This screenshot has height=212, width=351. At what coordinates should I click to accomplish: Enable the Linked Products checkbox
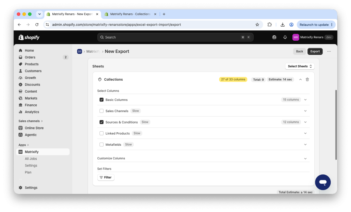click(101, 133)
